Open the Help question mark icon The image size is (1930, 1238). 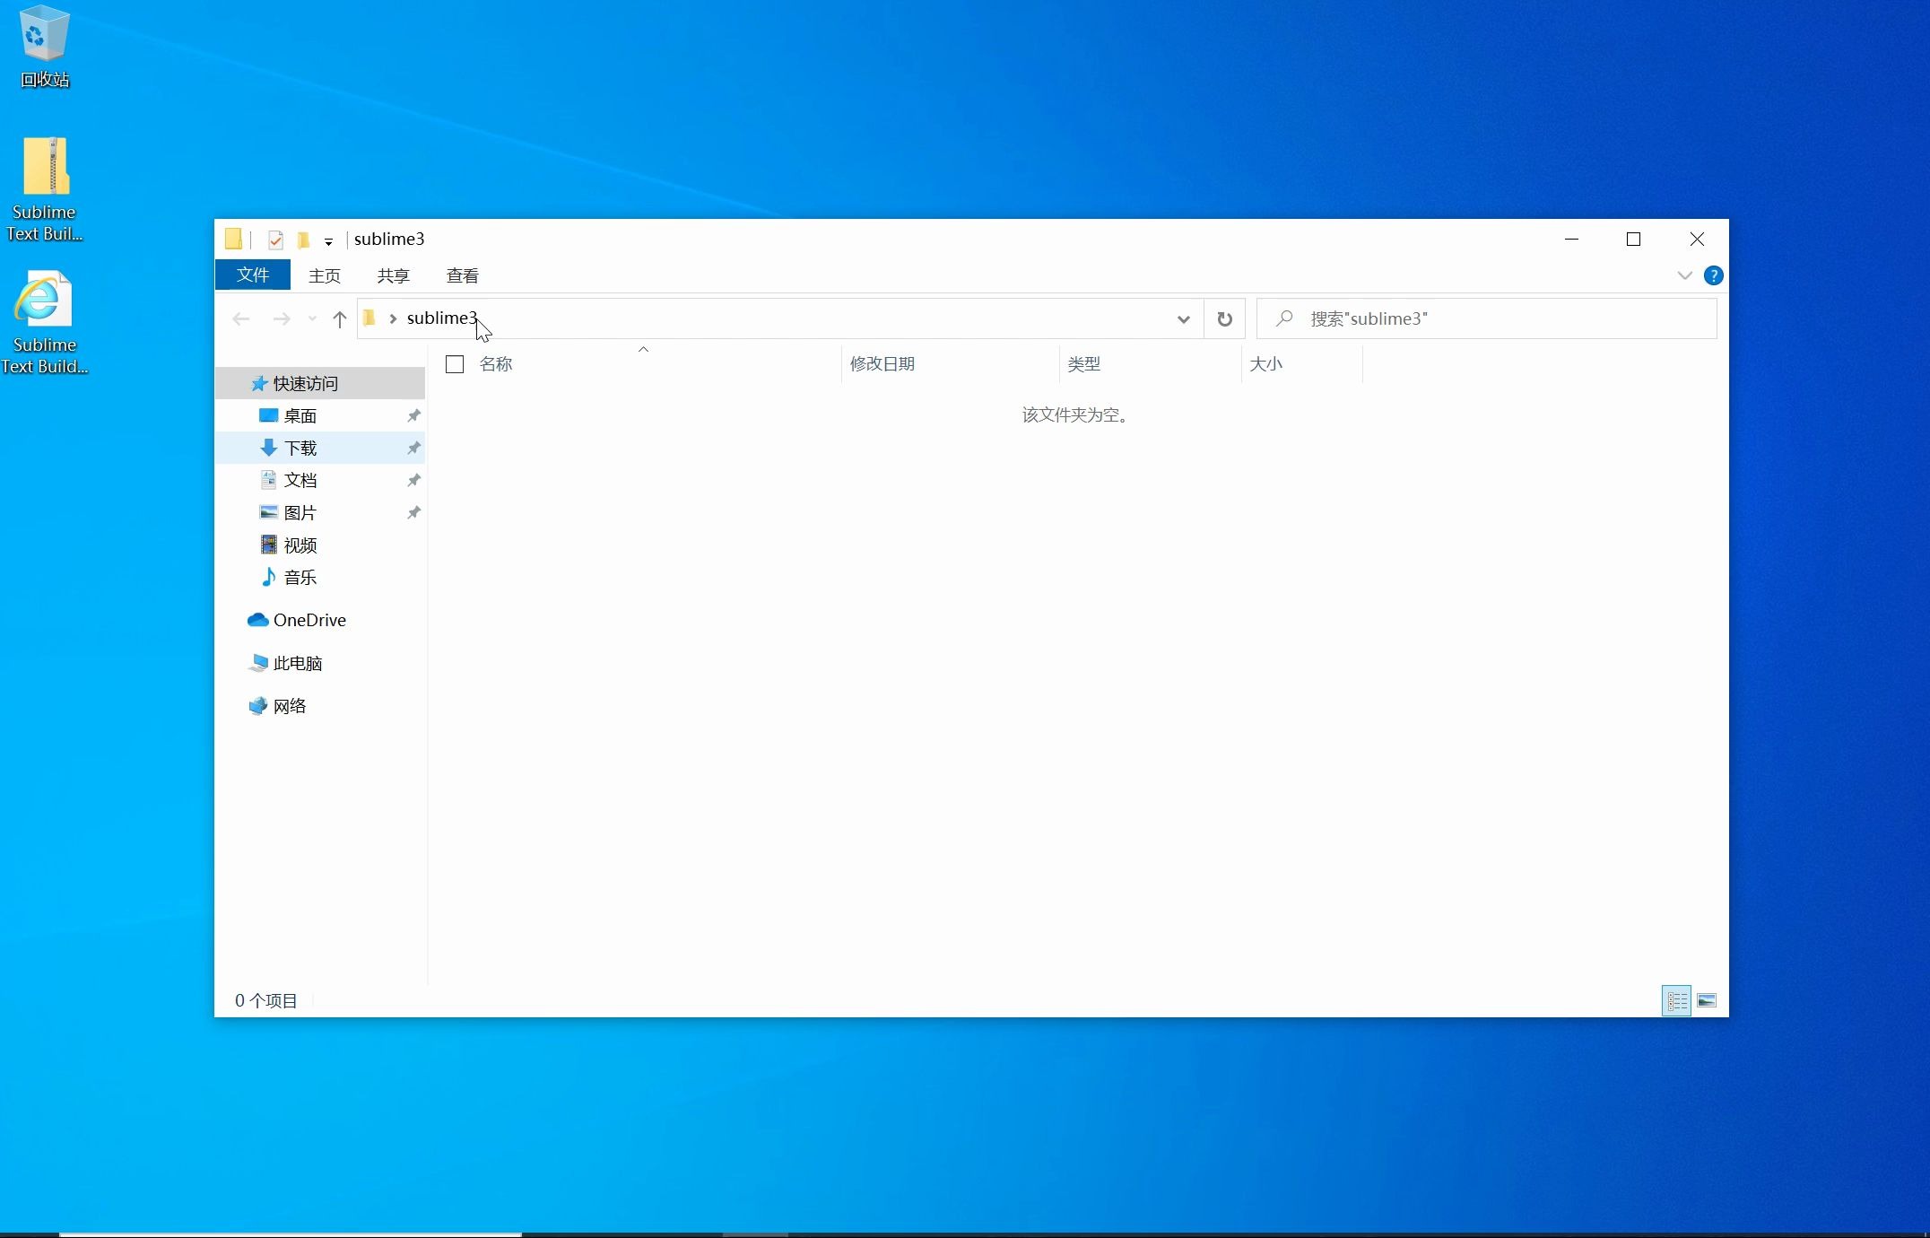pos(1713,275)
